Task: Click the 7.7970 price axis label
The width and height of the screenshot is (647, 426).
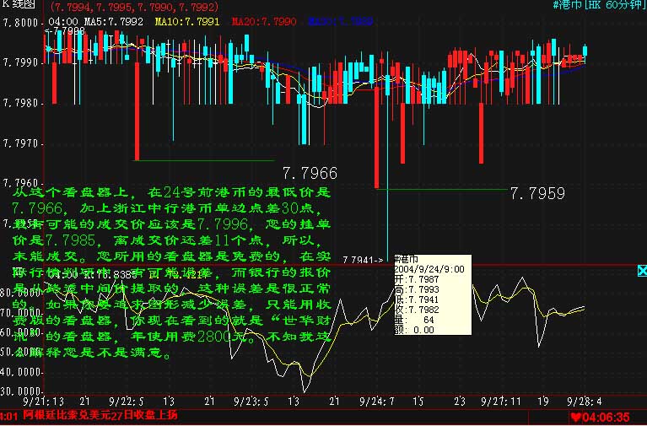Action: 20,143
